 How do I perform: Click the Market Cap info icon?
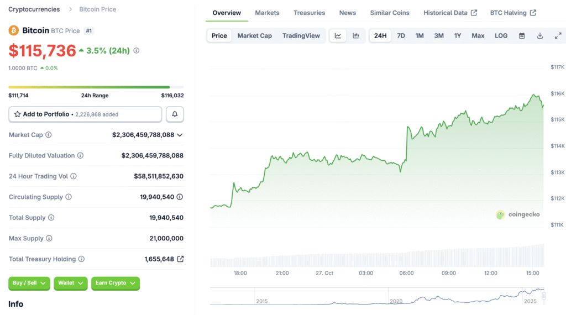(x=49, y=135)
